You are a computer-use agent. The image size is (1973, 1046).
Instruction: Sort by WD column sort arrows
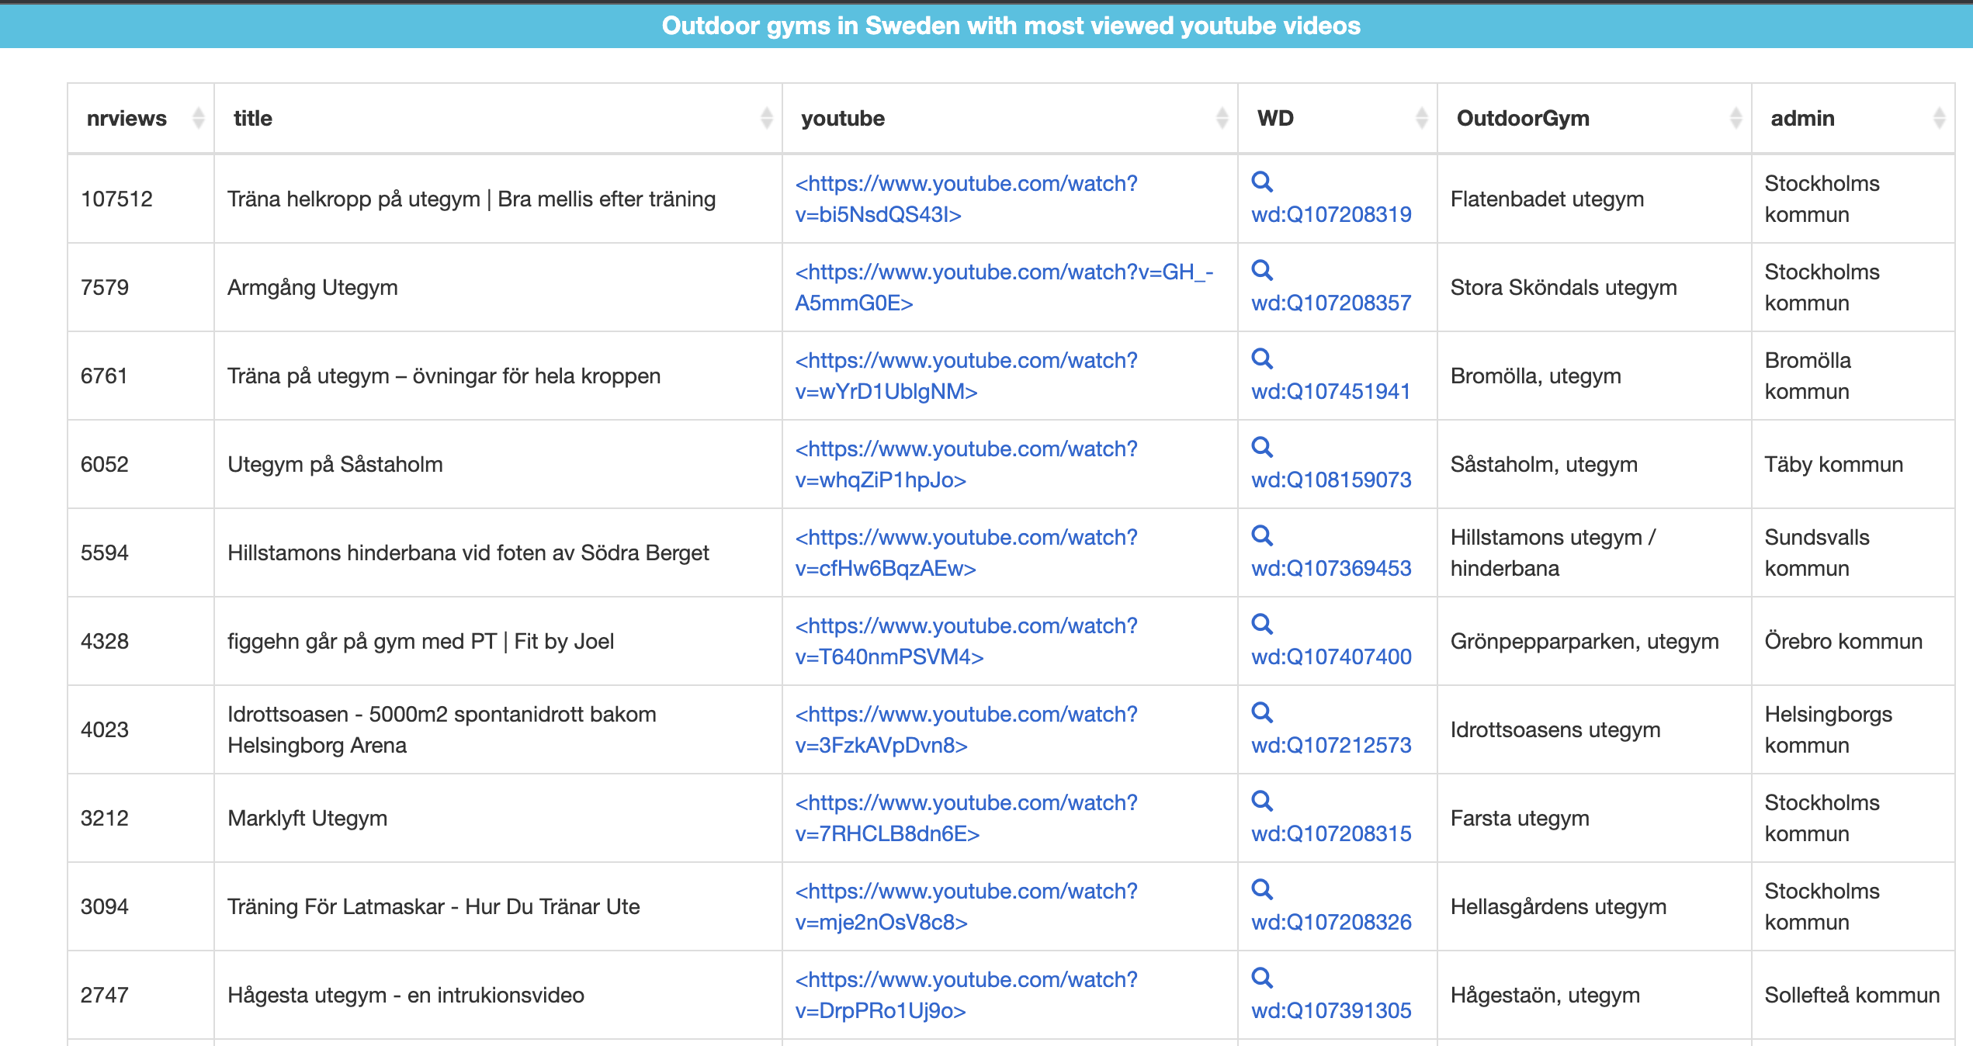[x=1421, y=118]
